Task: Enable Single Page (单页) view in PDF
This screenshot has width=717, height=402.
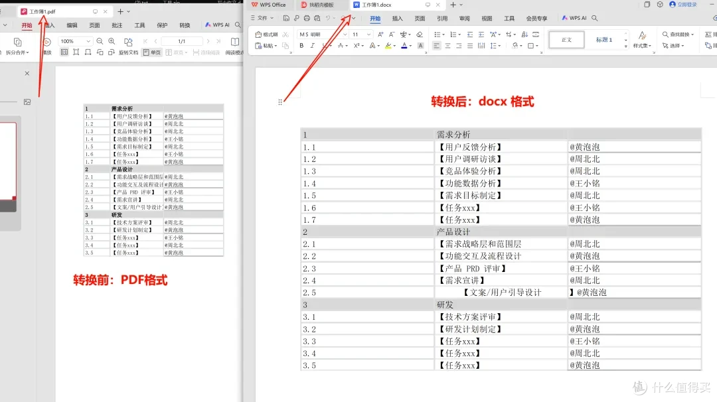Action: pos(152,52)
